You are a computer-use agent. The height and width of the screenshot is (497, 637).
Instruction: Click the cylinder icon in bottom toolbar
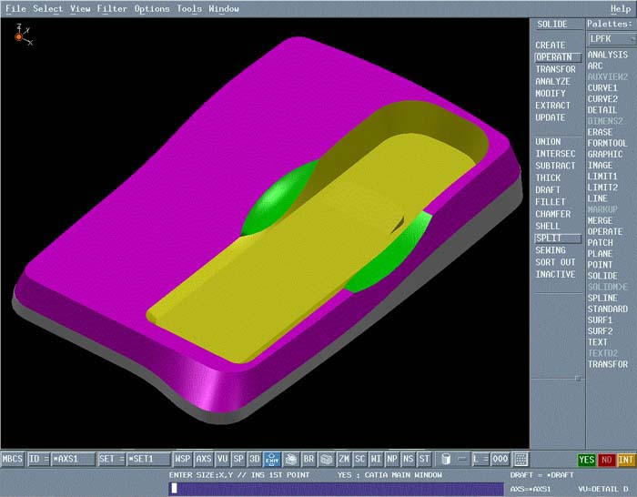pos(445,460)
